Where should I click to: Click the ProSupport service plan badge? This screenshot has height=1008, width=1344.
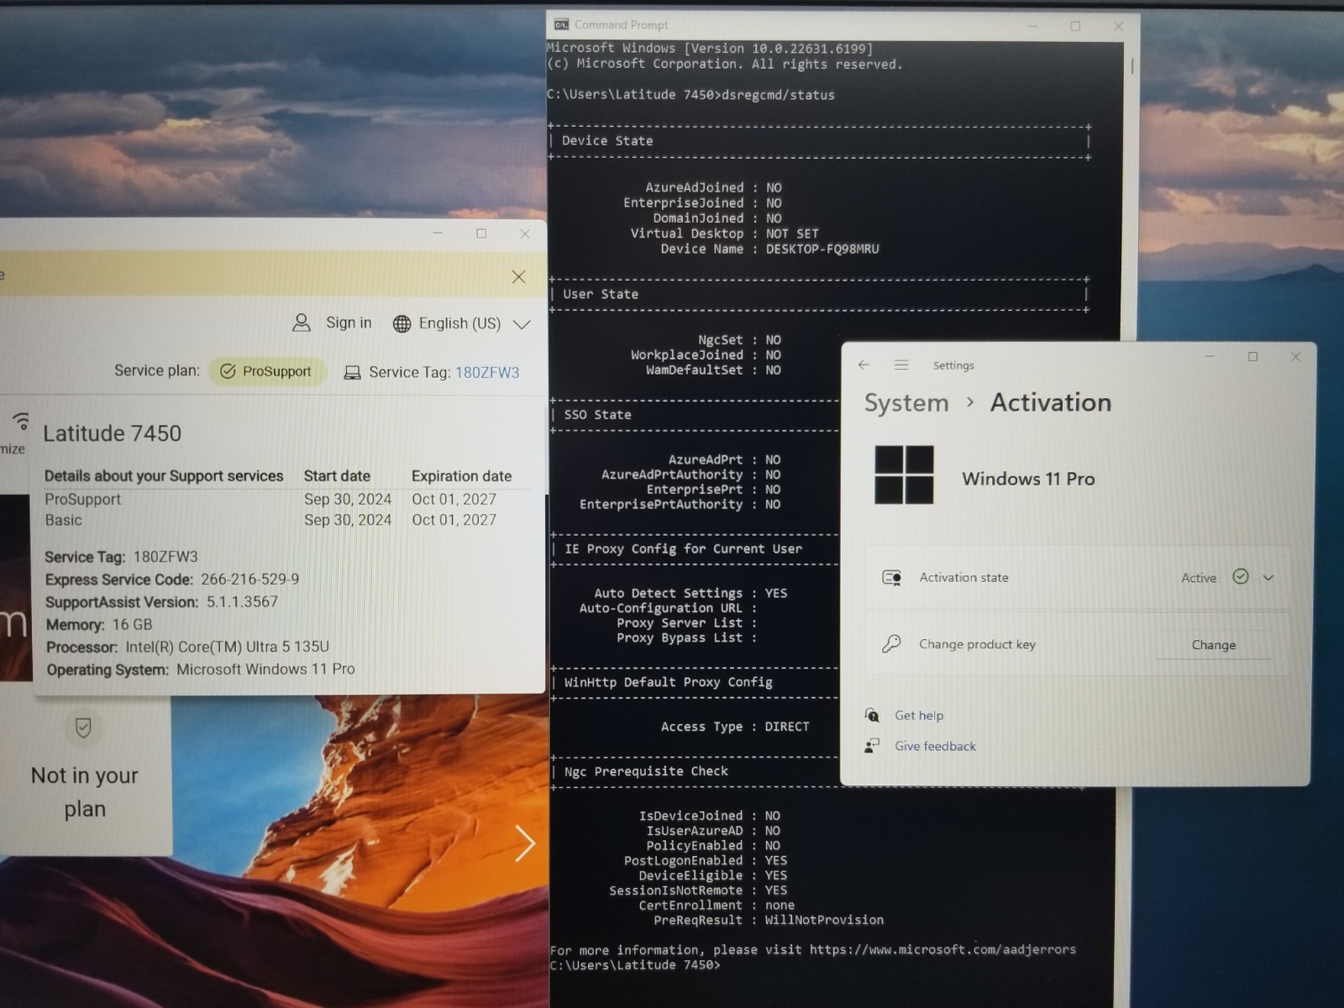pyautogui.click(x=267, y=371)
